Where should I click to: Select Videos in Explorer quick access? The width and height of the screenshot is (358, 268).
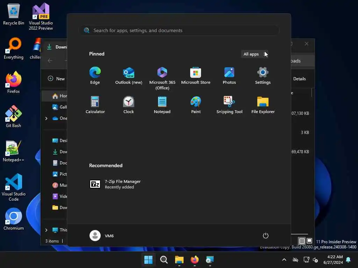[59, 196]
